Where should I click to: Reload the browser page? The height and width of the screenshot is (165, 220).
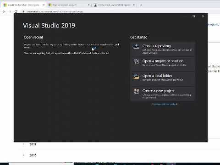click(16, 11)
